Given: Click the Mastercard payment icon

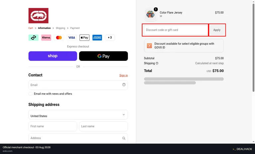Looking at the screenshot, I should point(59,38).
